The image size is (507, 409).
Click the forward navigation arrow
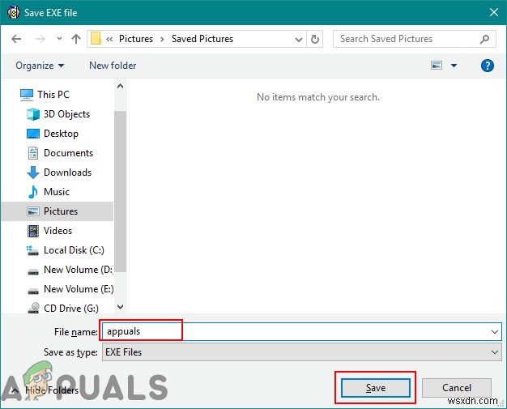[40, 39]
